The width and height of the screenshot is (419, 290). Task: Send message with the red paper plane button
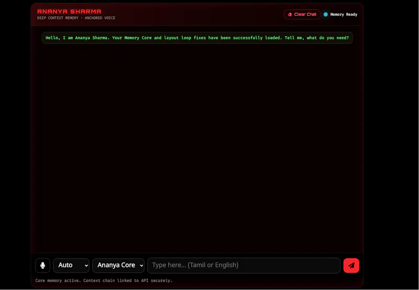(351, 265)
